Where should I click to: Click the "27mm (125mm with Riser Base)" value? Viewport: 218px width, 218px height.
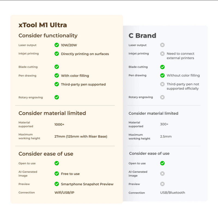81,137
